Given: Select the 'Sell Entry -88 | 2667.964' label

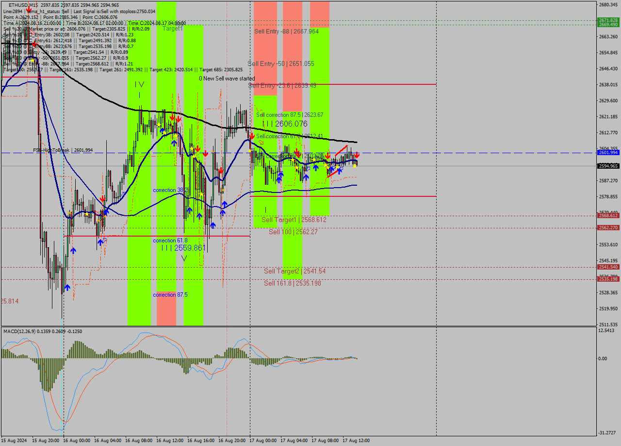Looking at the screenshot, I should pos(286,31).
